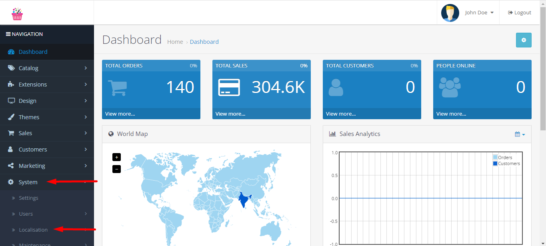546x246 pixels.
Task: Click the page vertical scrollbar
Action: point(543,68)
